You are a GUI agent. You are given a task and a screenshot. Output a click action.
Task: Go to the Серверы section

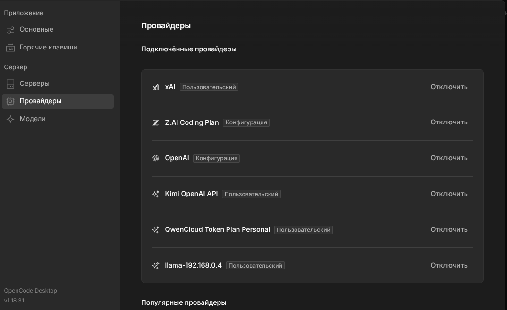coord(58,83)
